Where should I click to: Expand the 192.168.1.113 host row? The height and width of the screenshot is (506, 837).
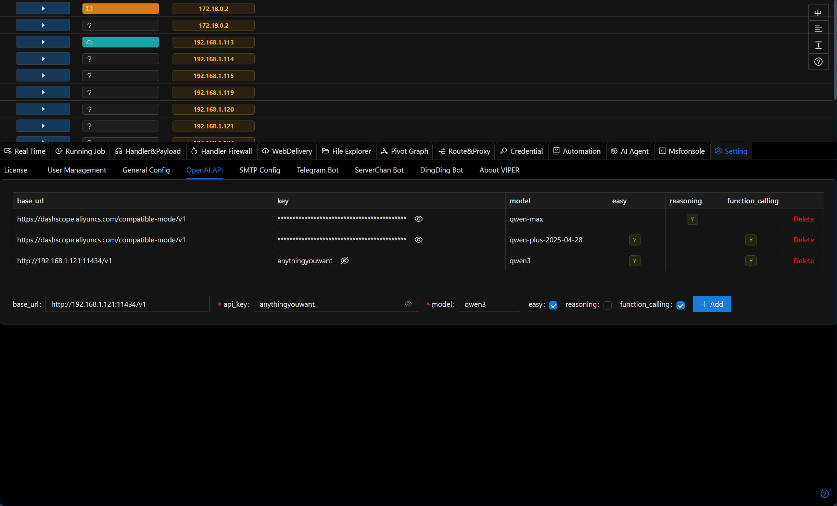pos(43,42)
